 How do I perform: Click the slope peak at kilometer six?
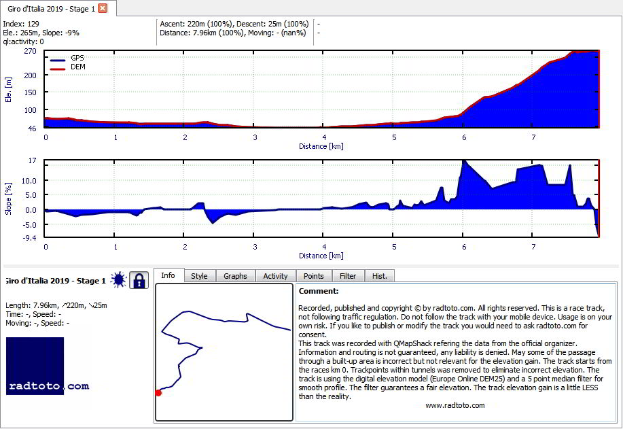[x=464, y=161]
